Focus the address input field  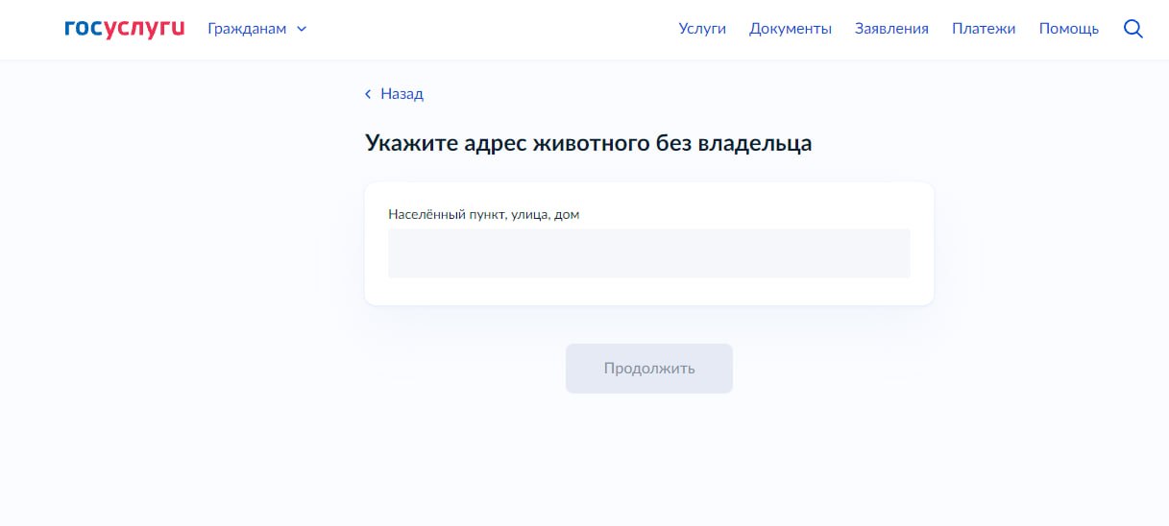(x=648, y=253)
